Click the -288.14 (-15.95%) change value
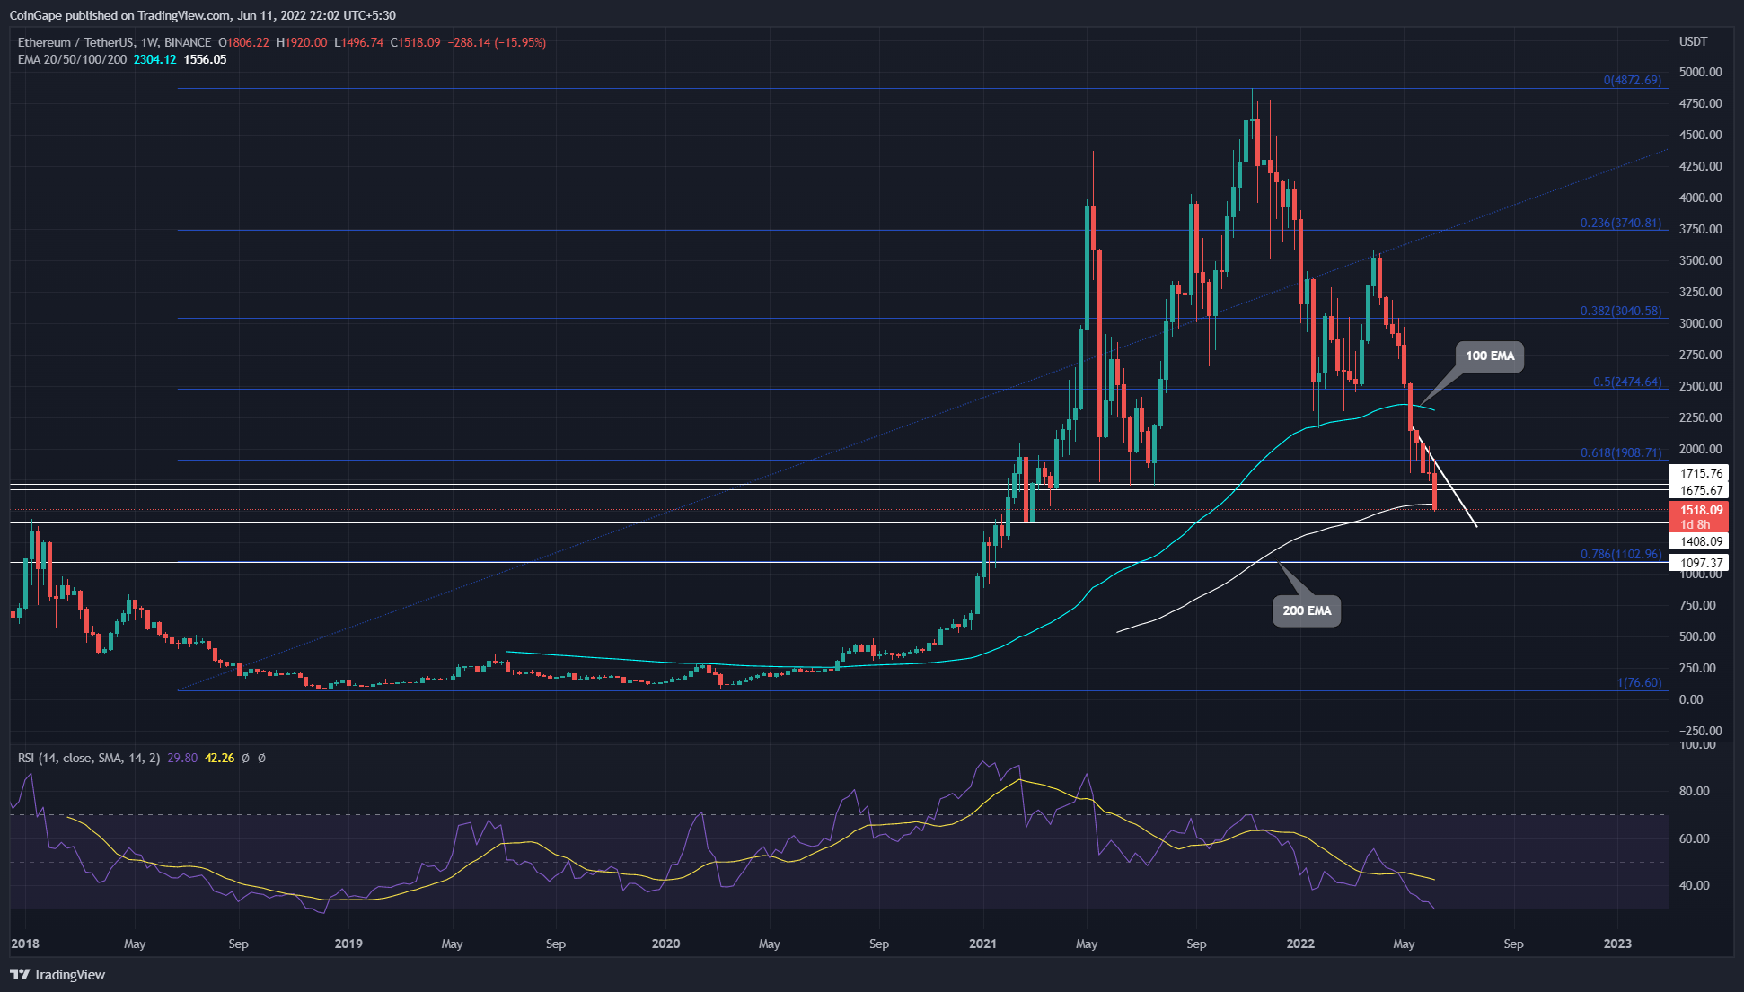This screenshot has width=1744, height=992. point(496,42)
